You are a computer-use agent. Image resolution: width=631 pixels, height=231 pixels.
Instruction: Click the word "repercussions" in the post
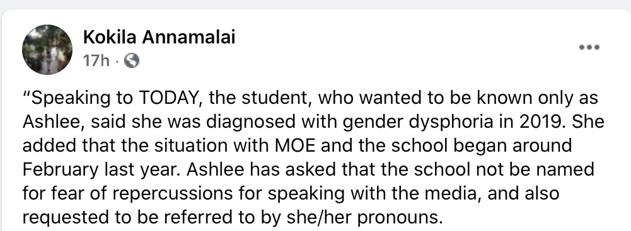(x=172, y=193)
